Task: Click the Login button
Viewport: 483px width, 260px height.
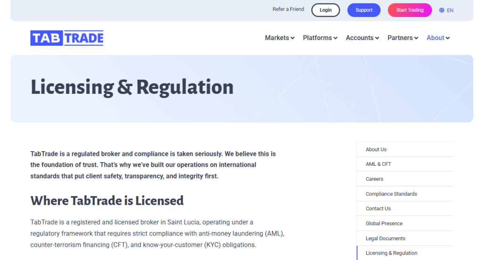Action: 325,10
